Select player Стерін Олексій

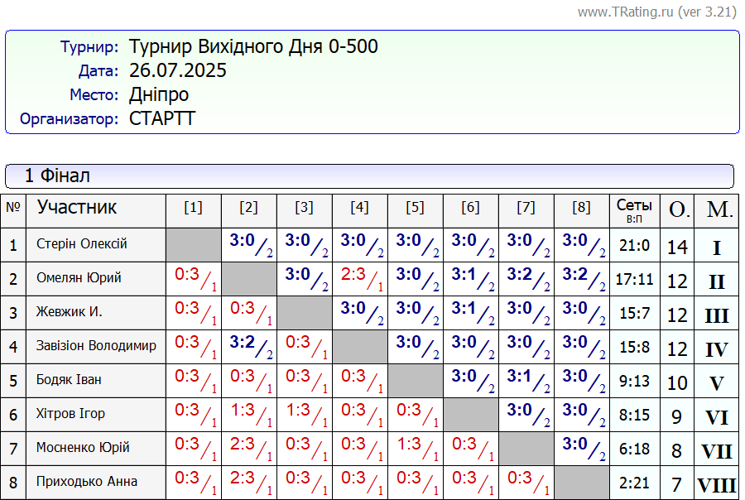[x=81, y=244]
